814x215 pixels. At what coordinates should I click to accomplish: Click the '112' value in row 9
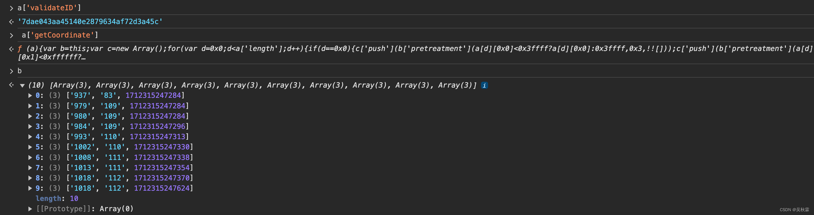click(115, 188)
